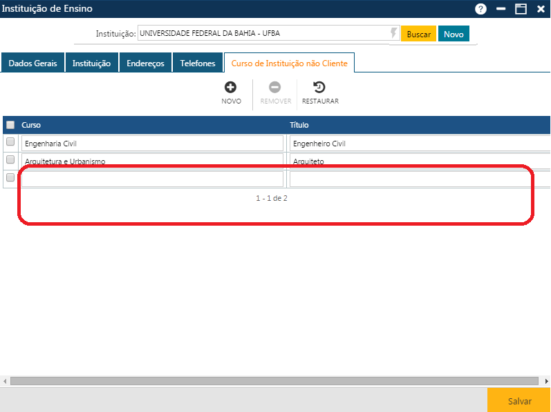Screen dimensions: 551x412
Task: Click the REMOVER minus icon
Action: coord(275,88)
